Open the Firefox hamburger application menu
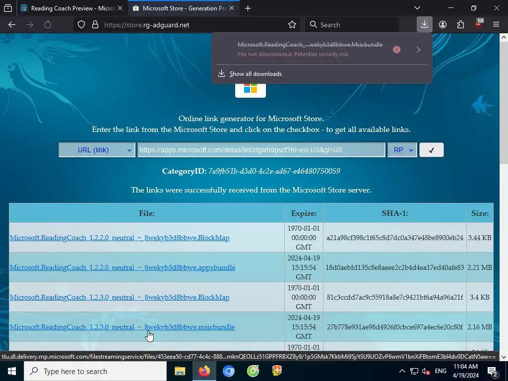This screenshot has height=381, width=508. click(x=496, y=25)
